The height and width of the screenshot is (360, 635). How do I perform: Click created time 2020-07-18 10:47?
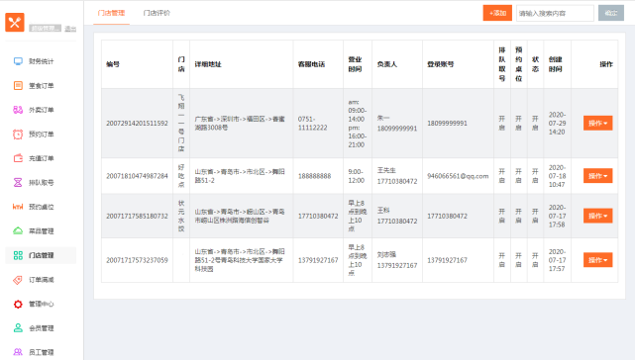[x=558, y=176]
